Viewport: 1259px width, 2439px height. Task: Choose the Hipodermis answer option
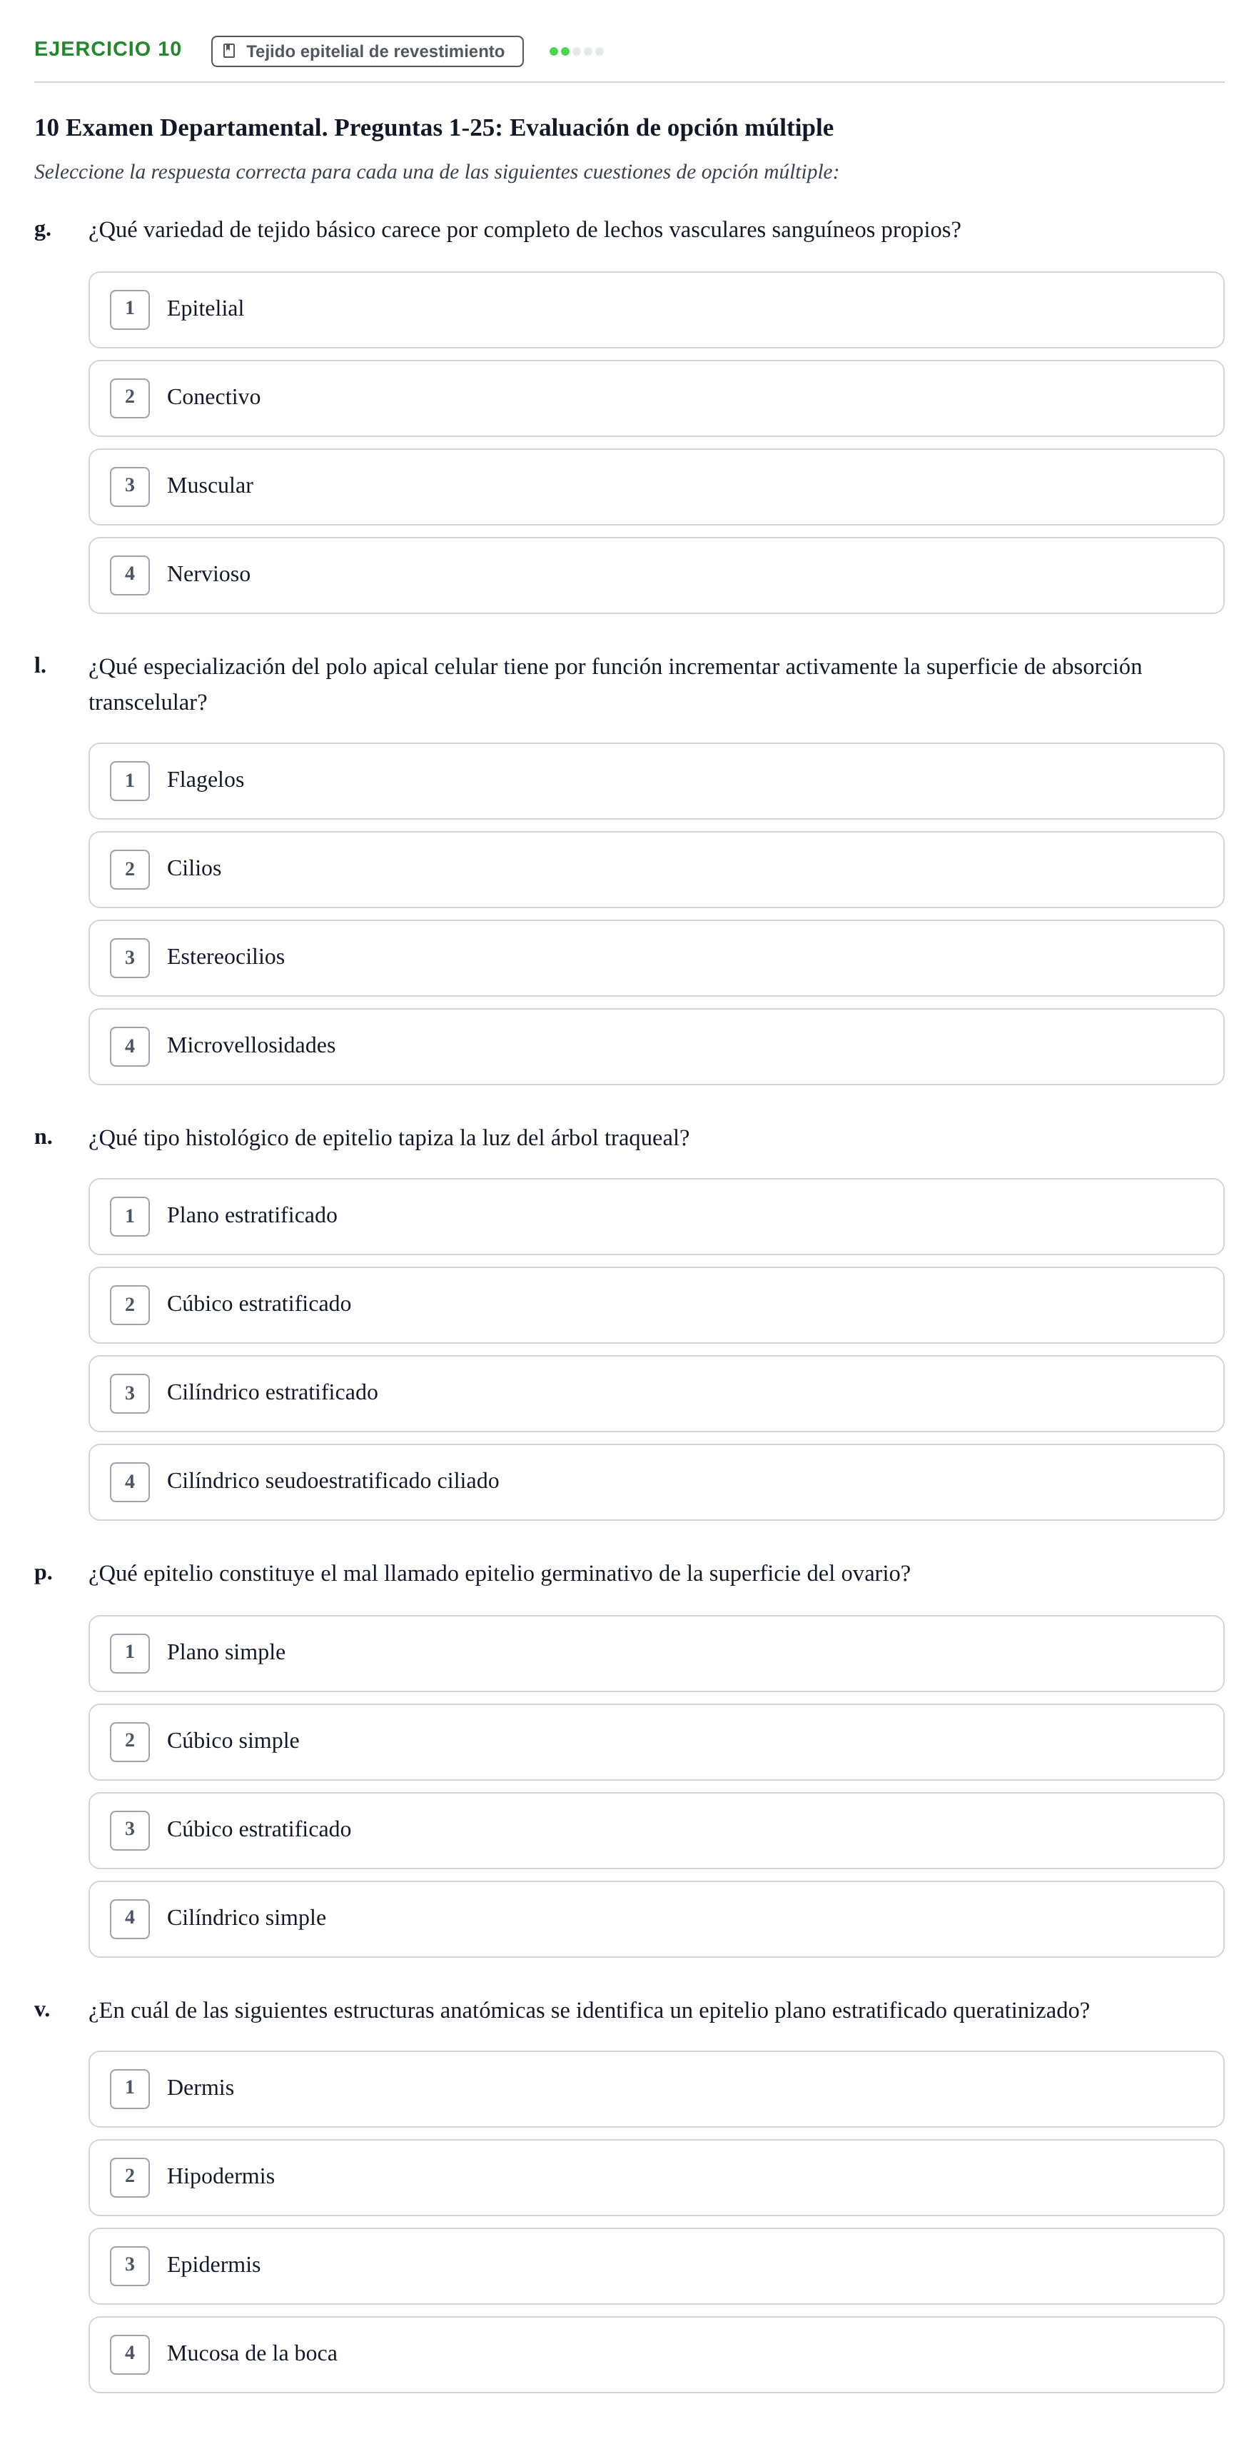[656, 2177]
